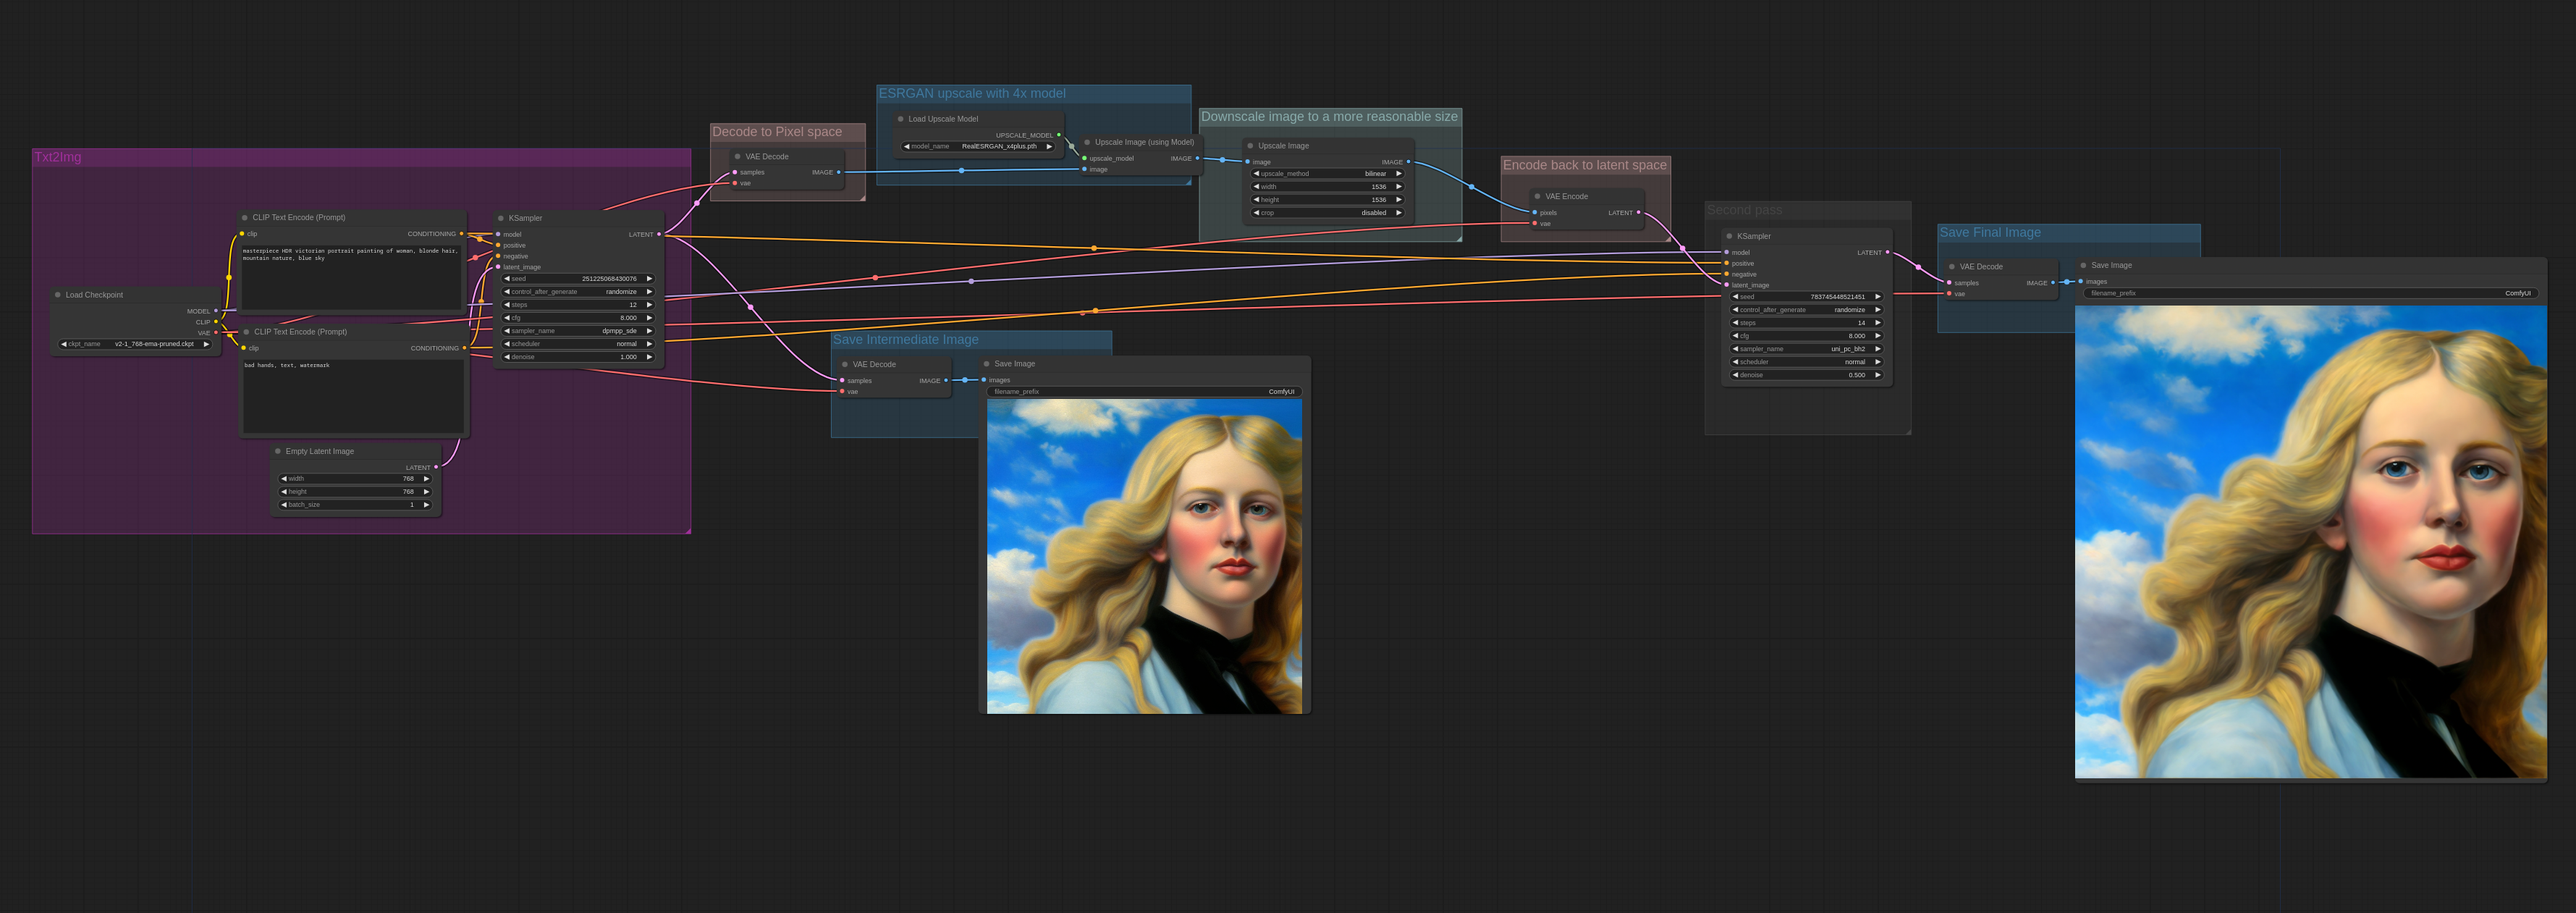The image size is (2576, 913).
Task: Click the LATENT output socket on Empty Latent Image
Action: click(x=436, y=467)
